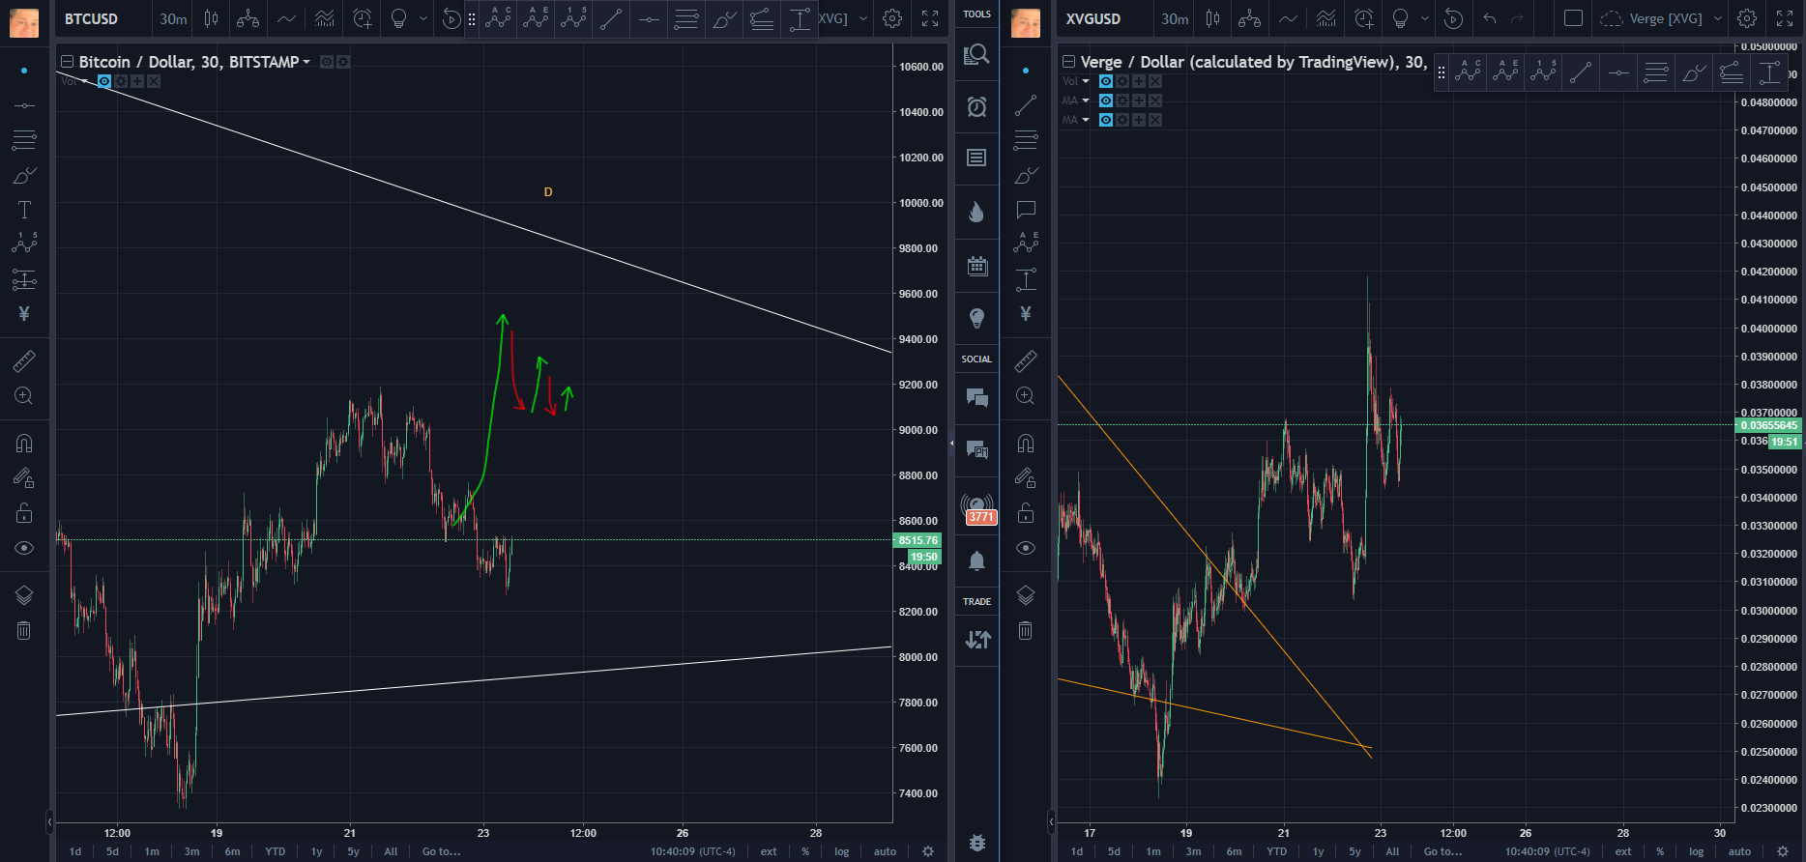Viewport: 1806px width, 862px height.
Task: Open Object Tree layers icon in BTCUSD sidebar
Action: point(24,595)
